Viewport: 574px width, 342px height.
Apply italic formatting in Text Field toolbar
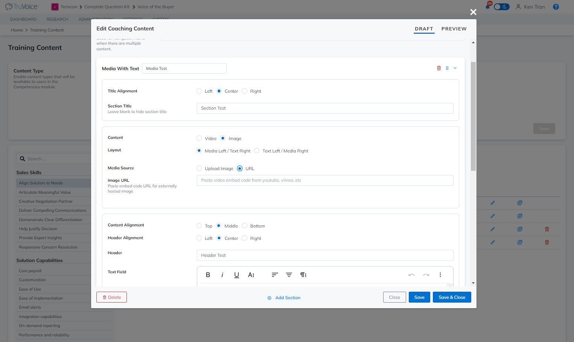222,275
